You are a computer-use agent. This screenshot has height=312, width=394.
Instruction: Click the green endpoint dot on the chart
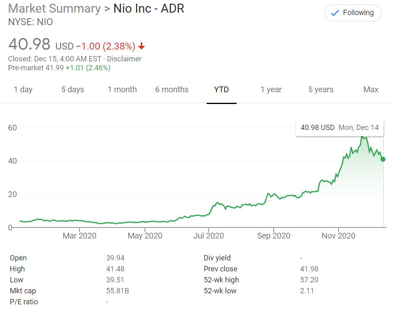(383, 160)
